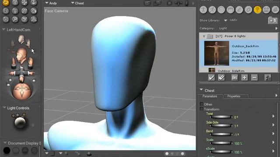Switch to the small Face Camera head icon
Image resolution: width=280 pixels, height=157 pixels.
[21, 40]
